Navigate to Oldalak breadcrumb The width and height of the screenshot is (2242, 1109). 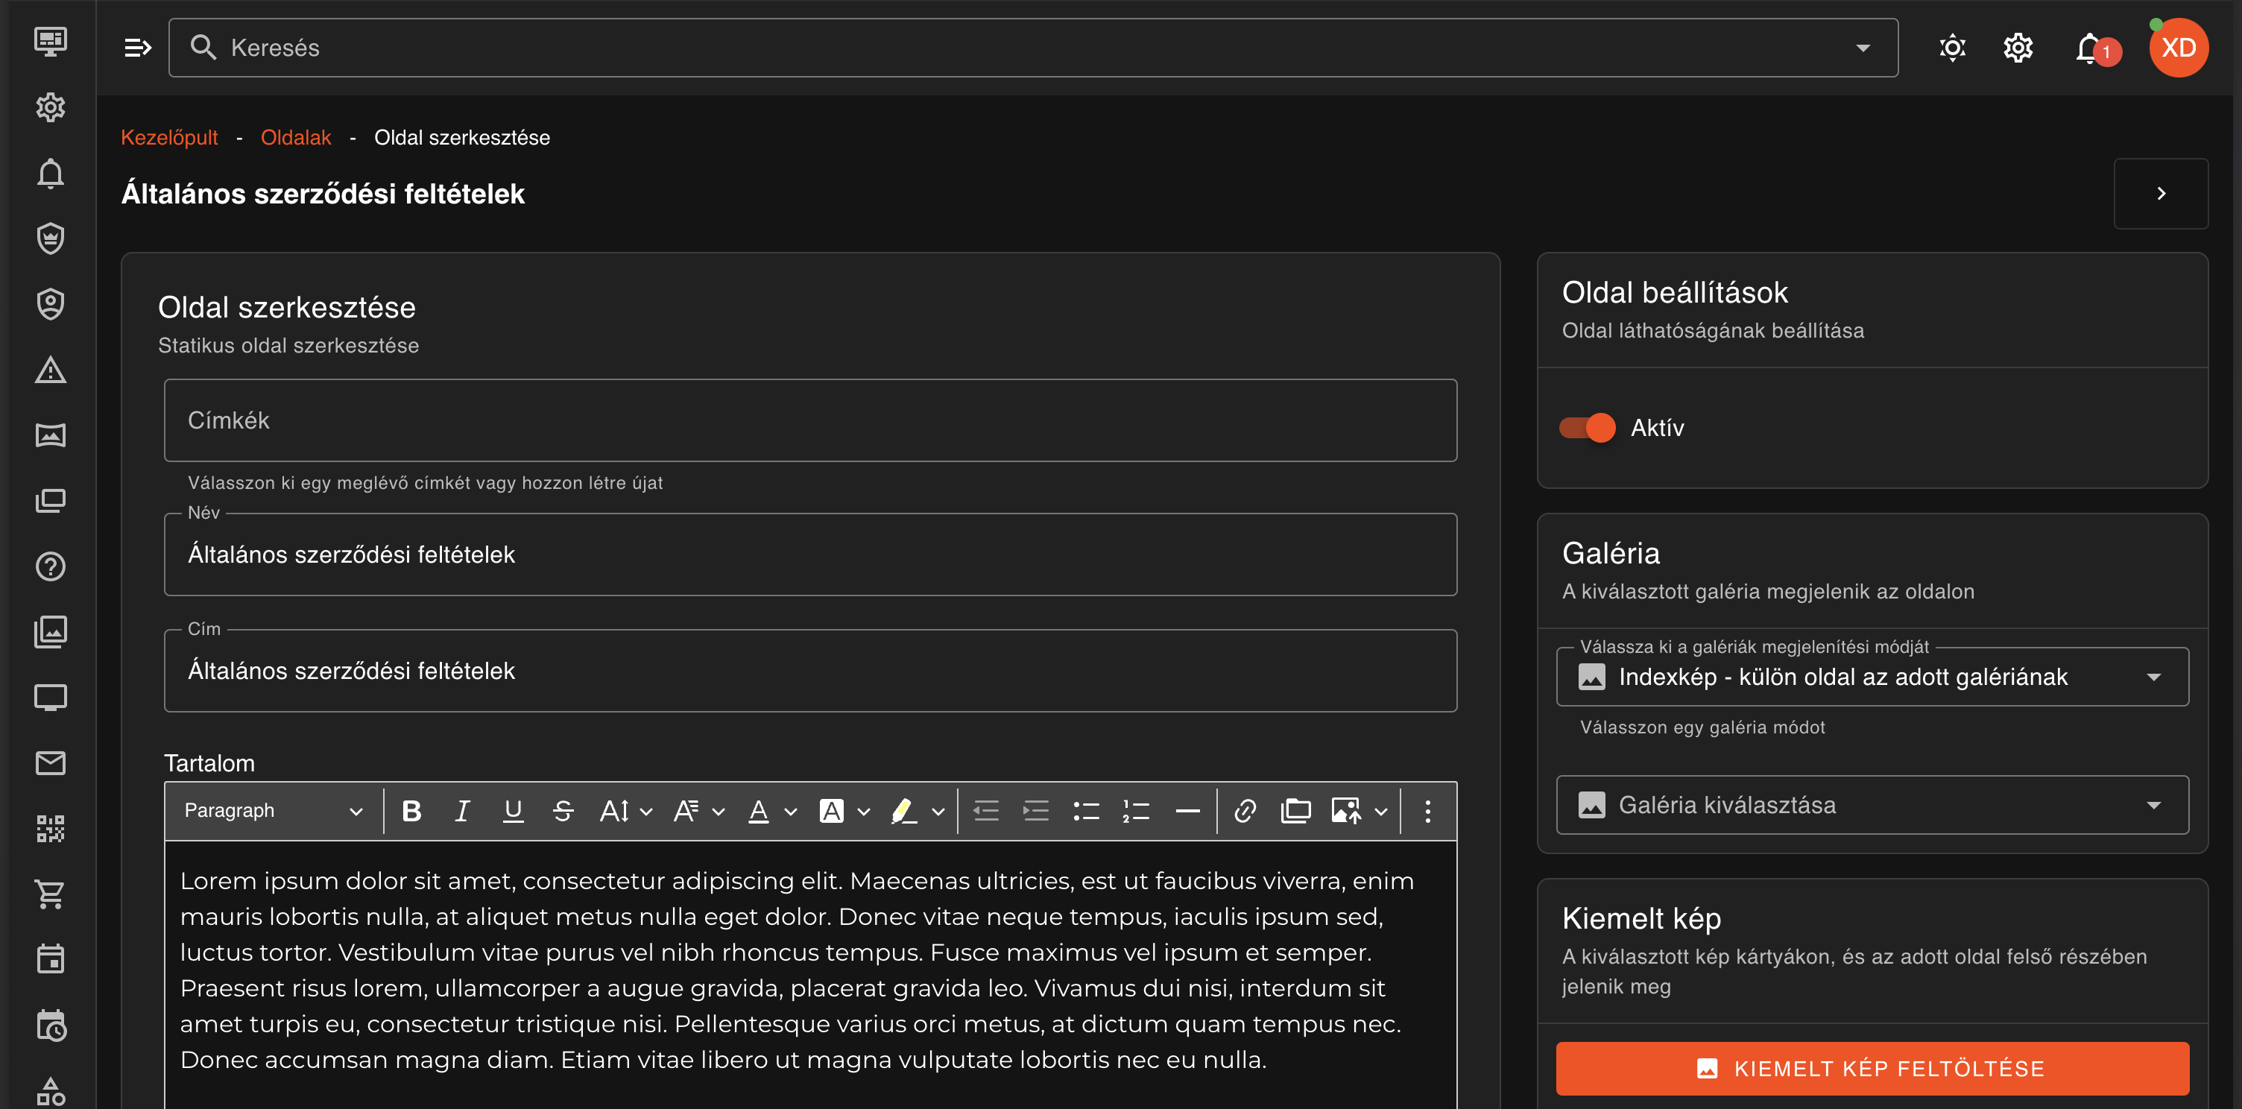click(295, 138)
